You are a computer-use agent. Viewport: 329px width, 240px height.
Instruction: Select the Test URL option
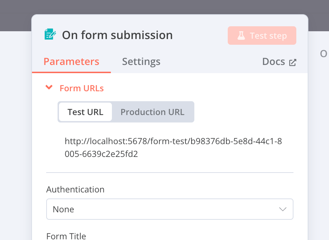(85, 112)
